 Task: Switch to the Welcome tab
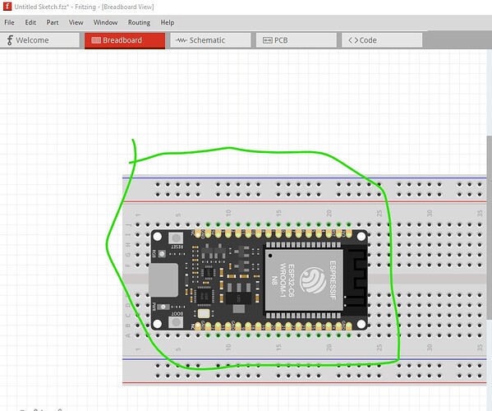tap(39, 40)
